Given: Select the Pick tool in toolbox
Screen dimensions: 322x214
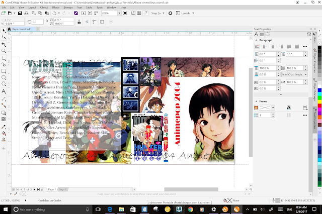Looking at the screenshot, I should point(4,31).
